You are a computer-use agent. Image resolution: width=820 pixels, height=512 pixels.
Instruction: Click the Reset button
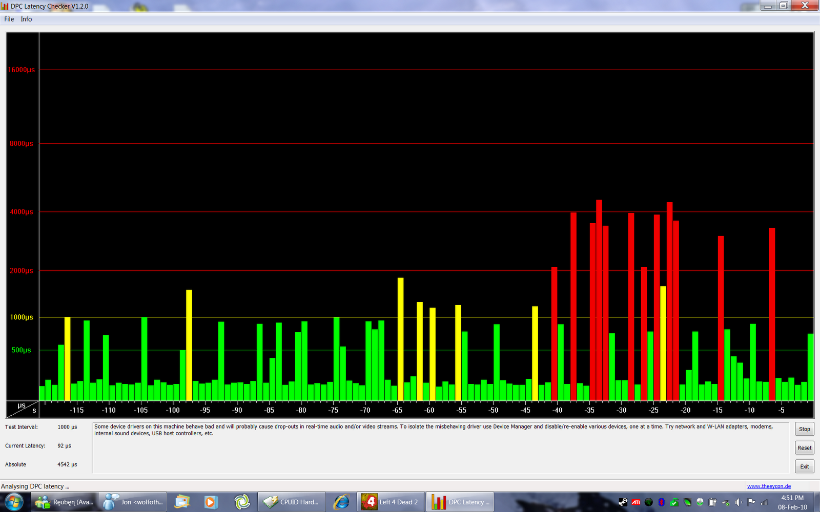(805, 448)
